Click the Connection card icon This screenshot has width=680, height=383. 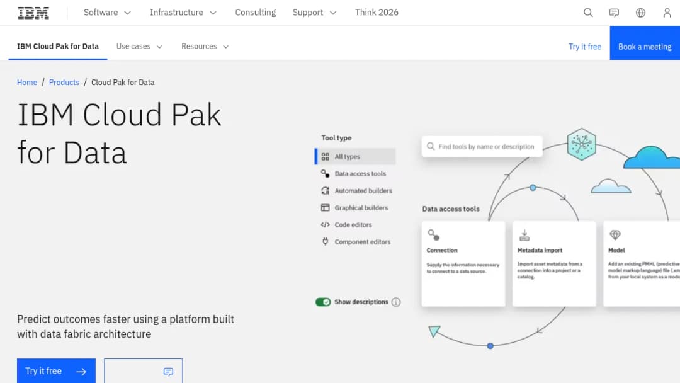point(434,235)
